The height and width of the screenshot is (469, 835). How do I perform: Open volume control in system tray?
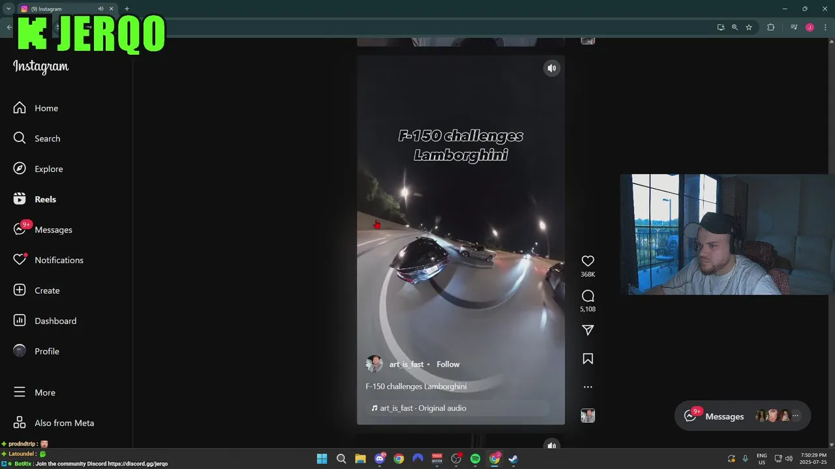coord(789,459)
